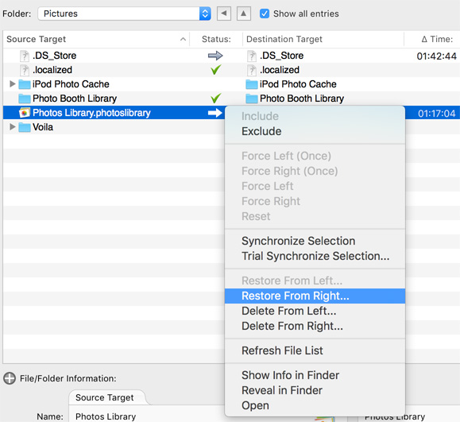The height and width of the screenshot is (422, 460).
Task: Click source .DS_Store file name
Action: [54, 56]
